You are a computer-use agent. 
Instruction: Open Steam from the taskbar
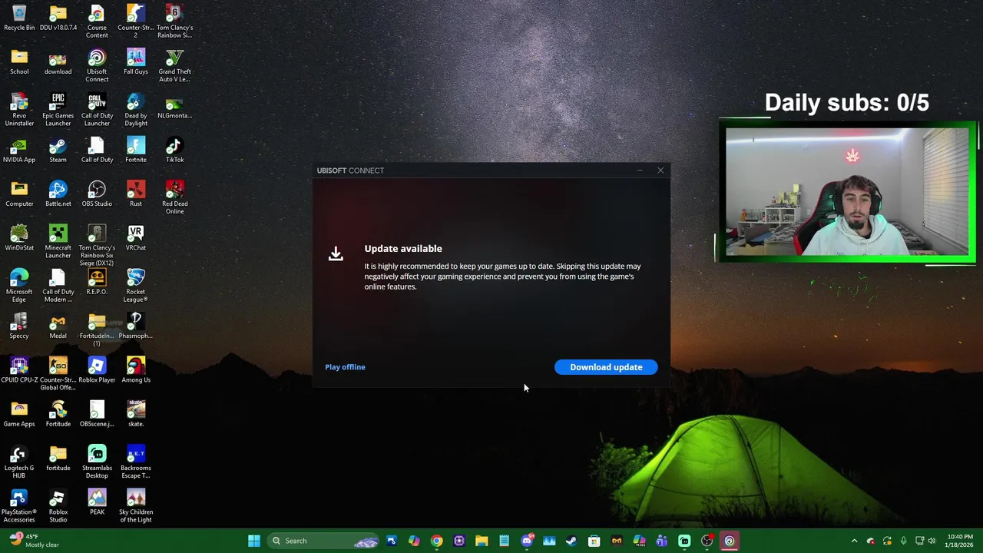(571, 541)
